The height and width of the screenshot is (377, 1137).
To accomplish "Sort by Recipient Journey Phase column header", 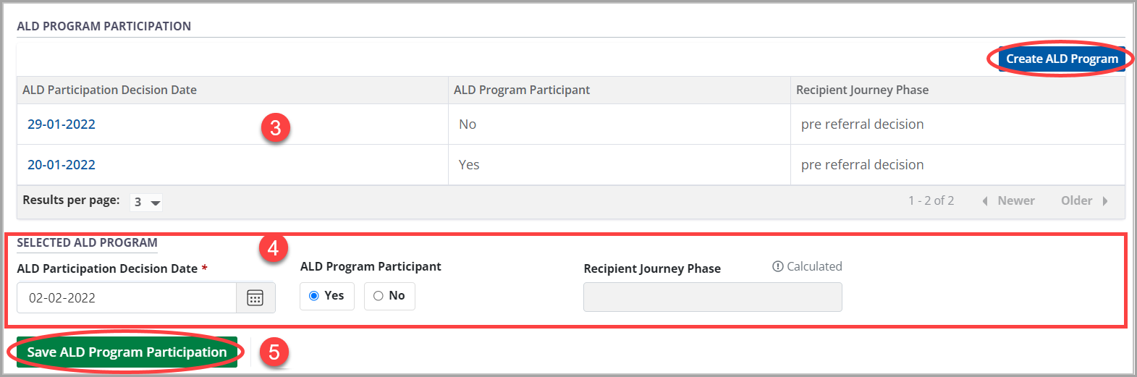I will click(x=862, y=90).
